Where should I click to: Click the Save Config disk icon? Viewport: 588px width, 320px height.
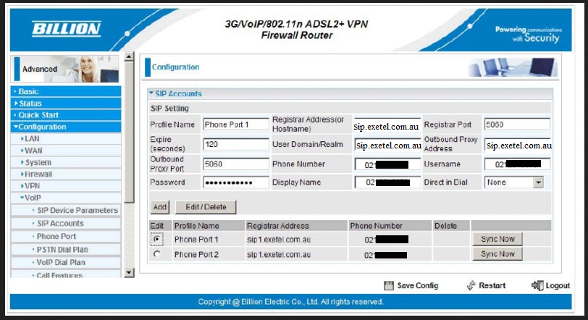tap(389, 285)
